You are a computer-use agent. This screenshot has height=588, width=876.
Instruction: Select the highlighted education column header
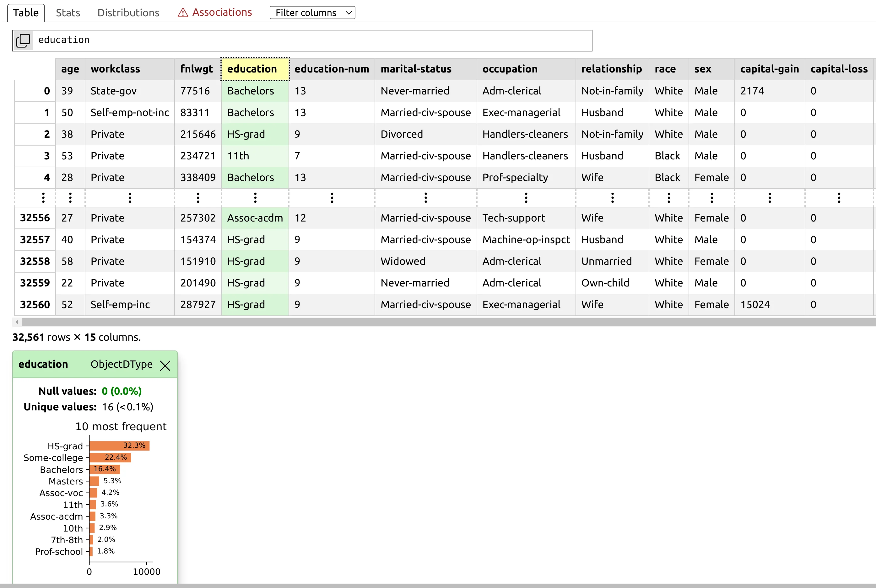click(x=255, y=69)
